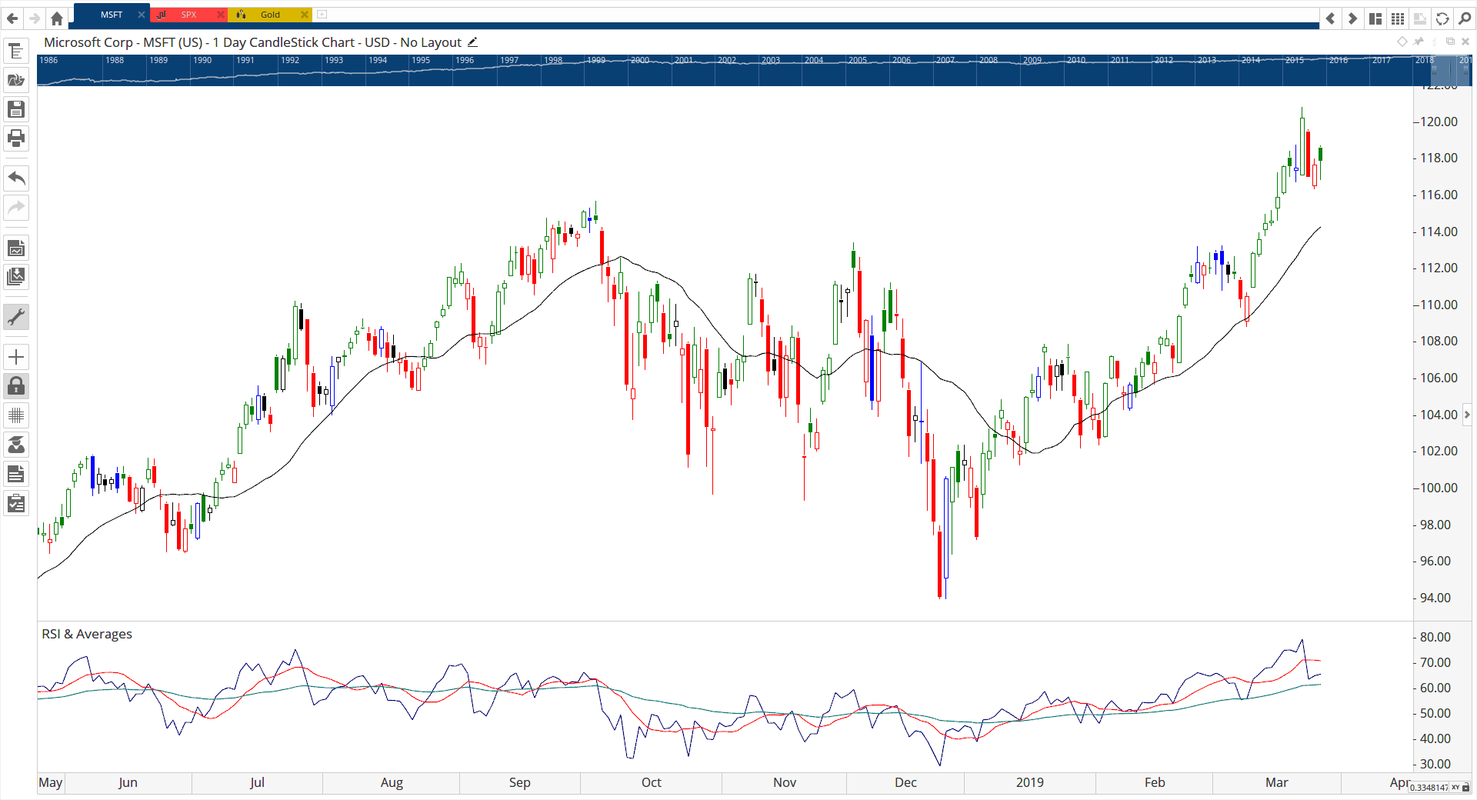
Task: Click 2008 on the overview timeline
Action: point(989,60)
